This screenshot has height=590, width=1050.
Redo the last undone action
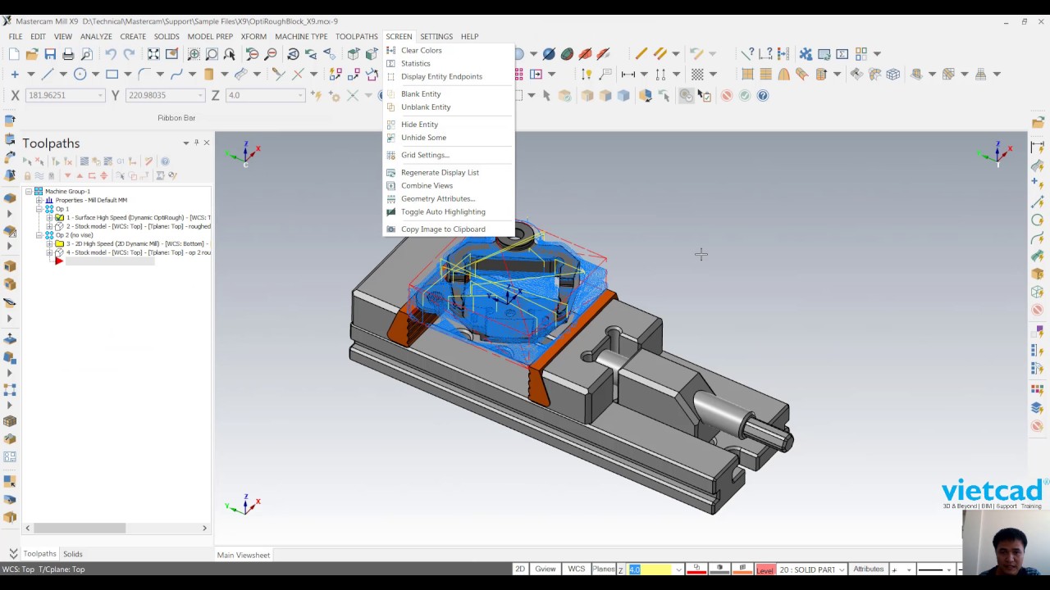pyautogui.click(x=129, y=54)
